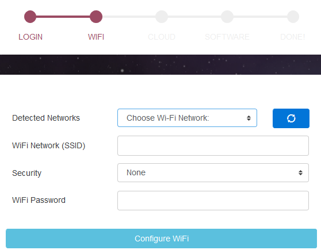Viewport: 321px width, 250px height.
Task: Go to the DONE! step label
Action: point(293,37)
